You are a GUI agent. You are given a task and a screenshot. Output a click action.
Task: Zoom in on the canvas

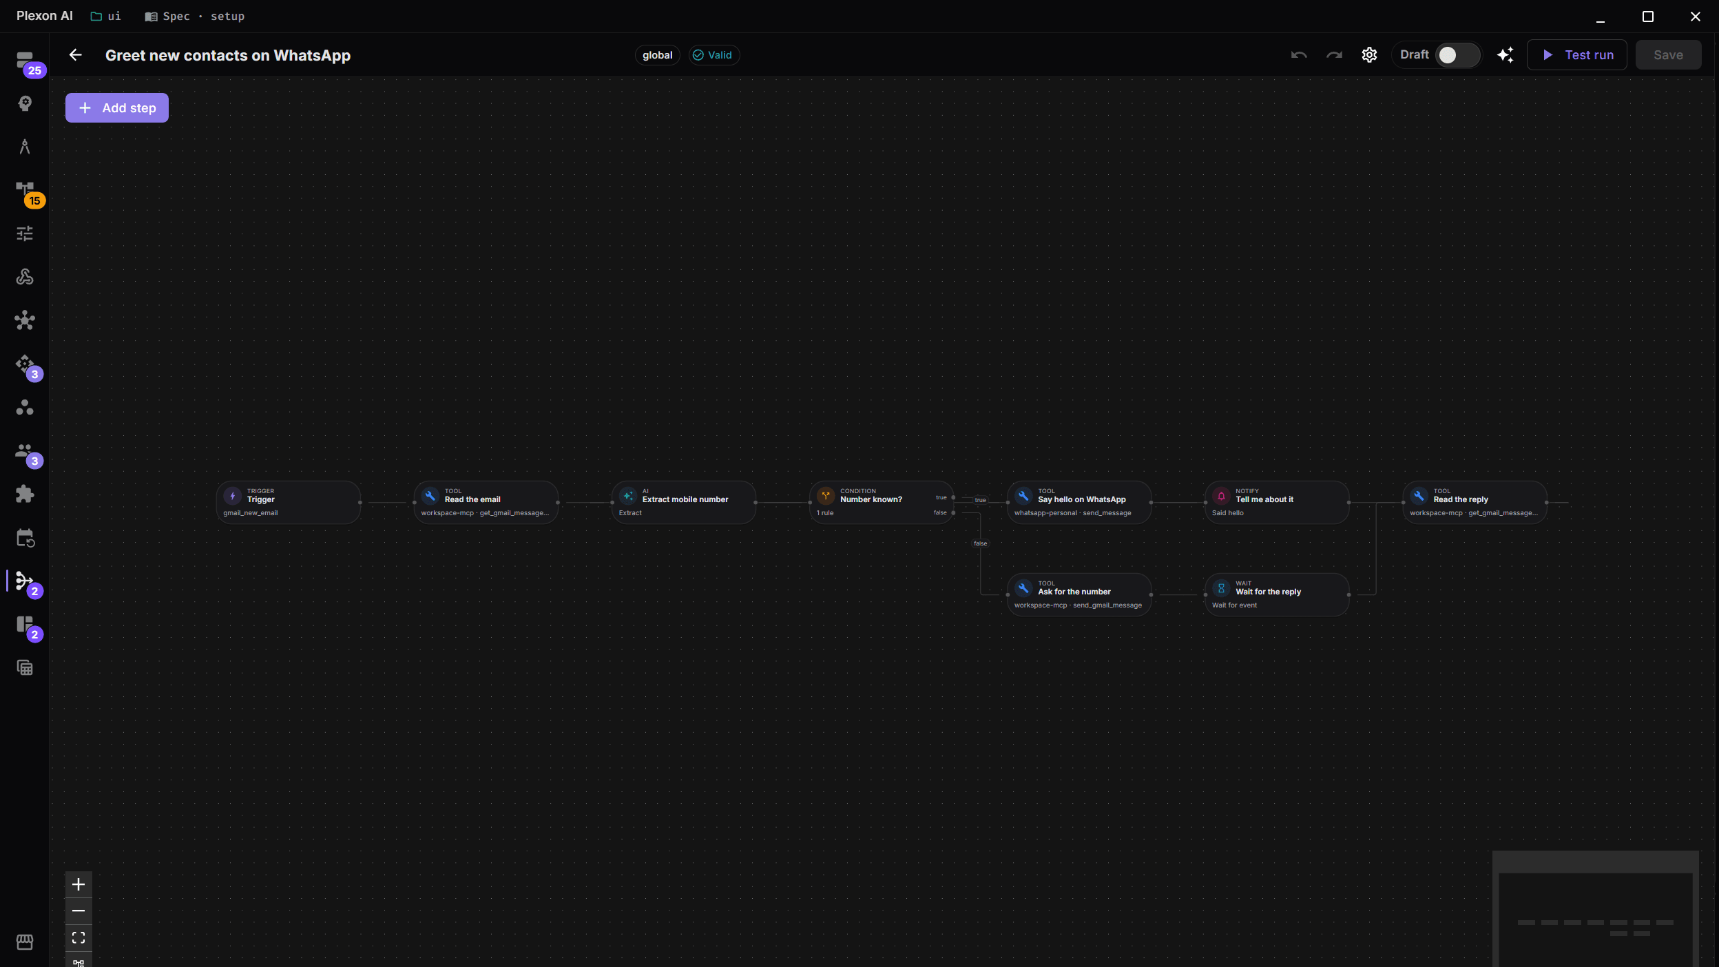(79, 884)
